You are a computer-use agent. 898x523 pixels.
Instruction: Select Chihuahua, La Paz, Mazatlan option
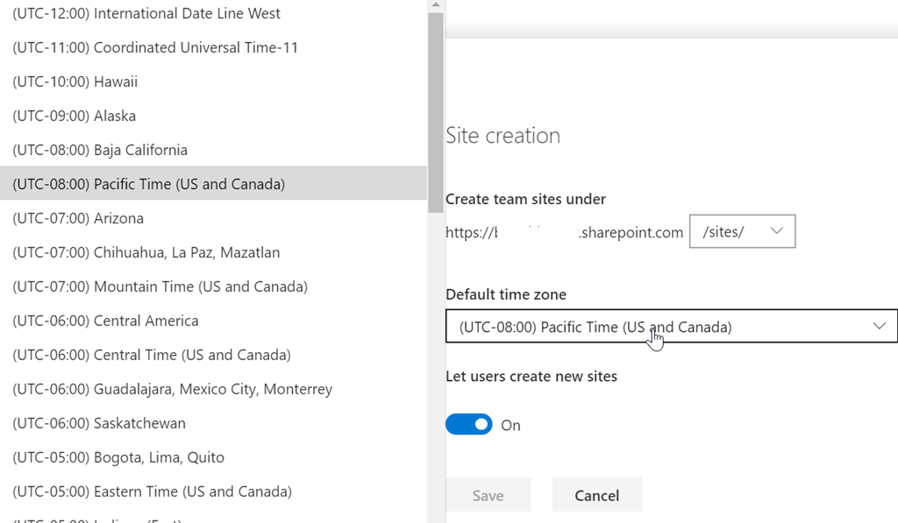tap(146, 252)
